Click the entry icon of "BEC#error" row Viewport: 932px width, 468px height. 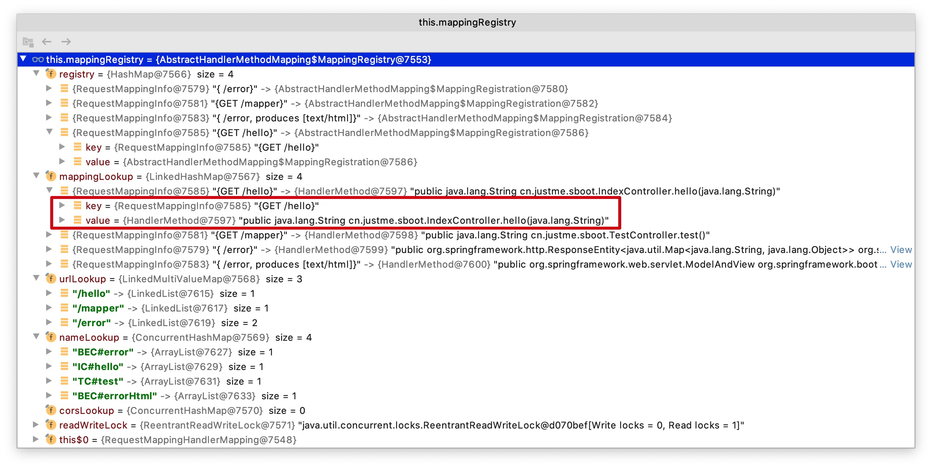click(x=64, y=351)
